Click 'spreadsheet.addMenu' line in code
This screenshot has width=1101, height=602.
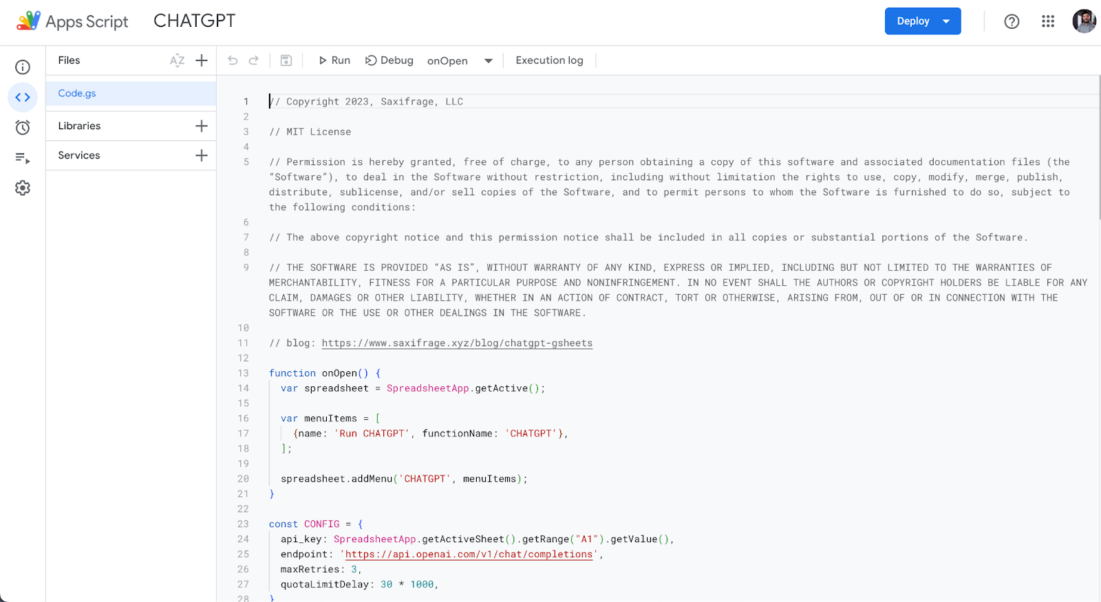(404, 479)
